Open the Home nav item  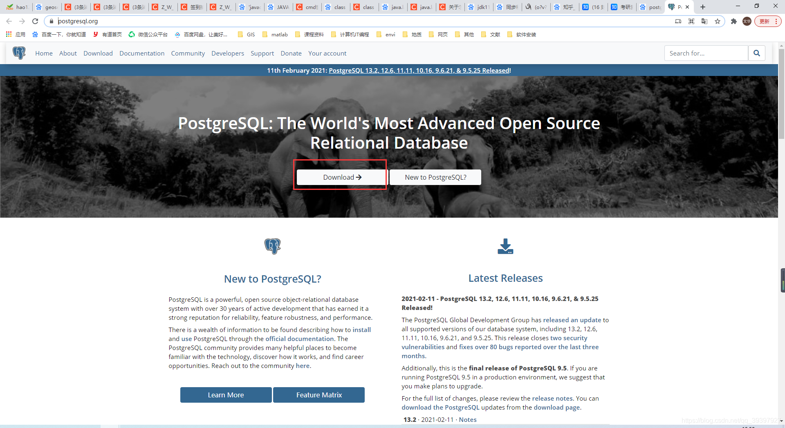pyautogui.click(x=44, y=53)
